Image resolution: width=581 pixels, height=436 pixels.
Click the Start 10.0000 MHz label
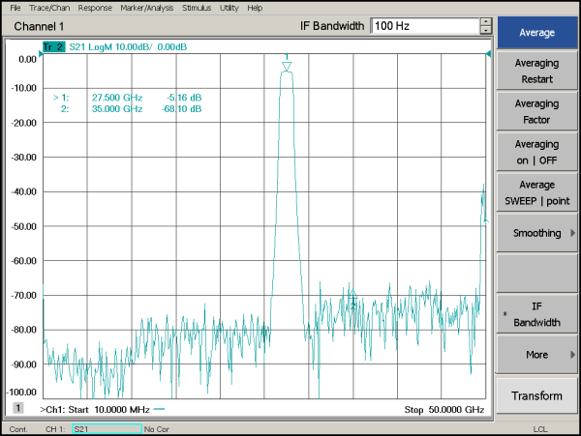coord(108,410)
